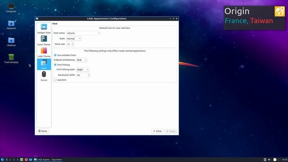Screen dimensions: 288x162
Task: Open the Font name dropdown
Action: (x=83, y=33)
